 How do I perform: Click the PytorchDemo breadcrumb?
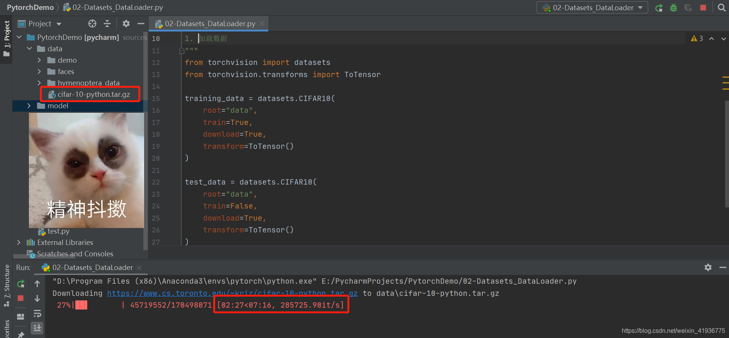[x=30, y=8]
